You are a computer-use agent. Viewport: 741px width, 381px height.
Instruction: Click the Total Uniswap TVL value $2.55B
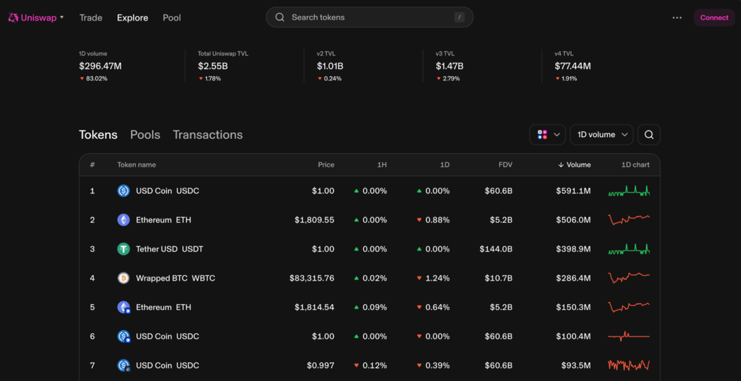tap(212, 65)
